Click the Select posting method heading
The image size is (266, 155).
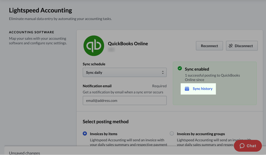(105, 121)
